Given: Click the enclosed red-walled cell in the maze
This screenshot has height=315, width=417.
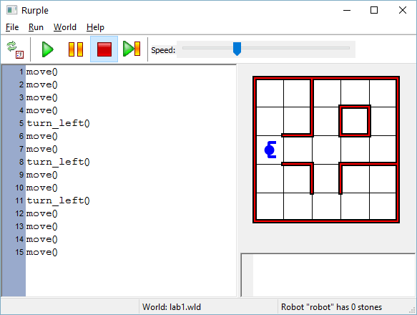Looking at the screenshot, I should 355,121.
